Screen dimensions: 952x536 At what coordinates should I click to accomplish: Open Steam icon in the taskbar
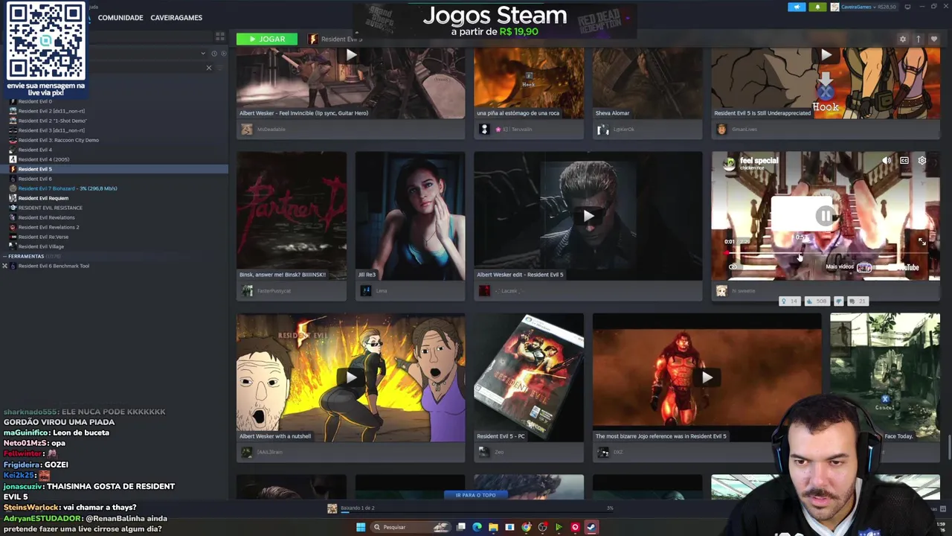pos(591,527)
